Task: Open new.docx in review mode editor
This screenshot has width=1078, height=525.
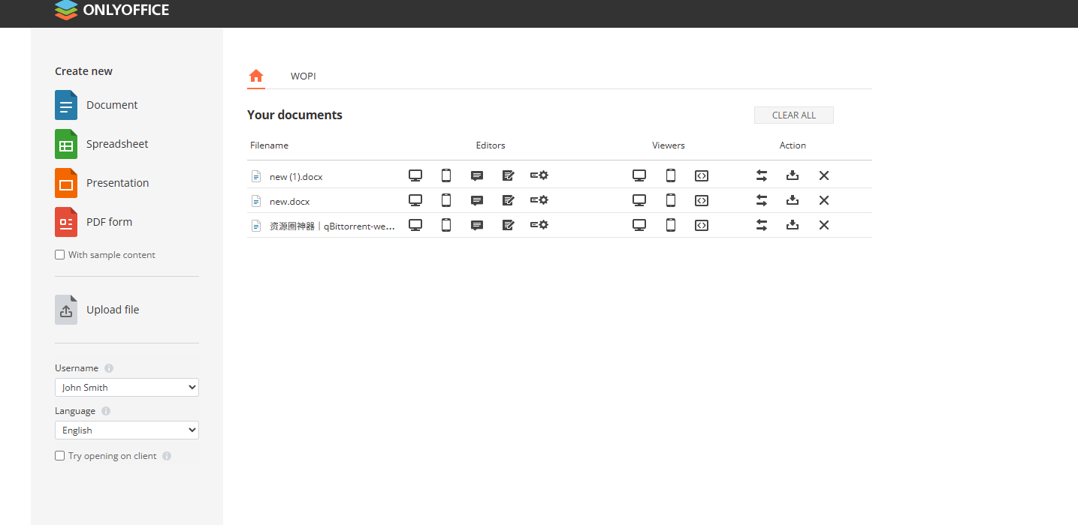Action: (509, 201)
